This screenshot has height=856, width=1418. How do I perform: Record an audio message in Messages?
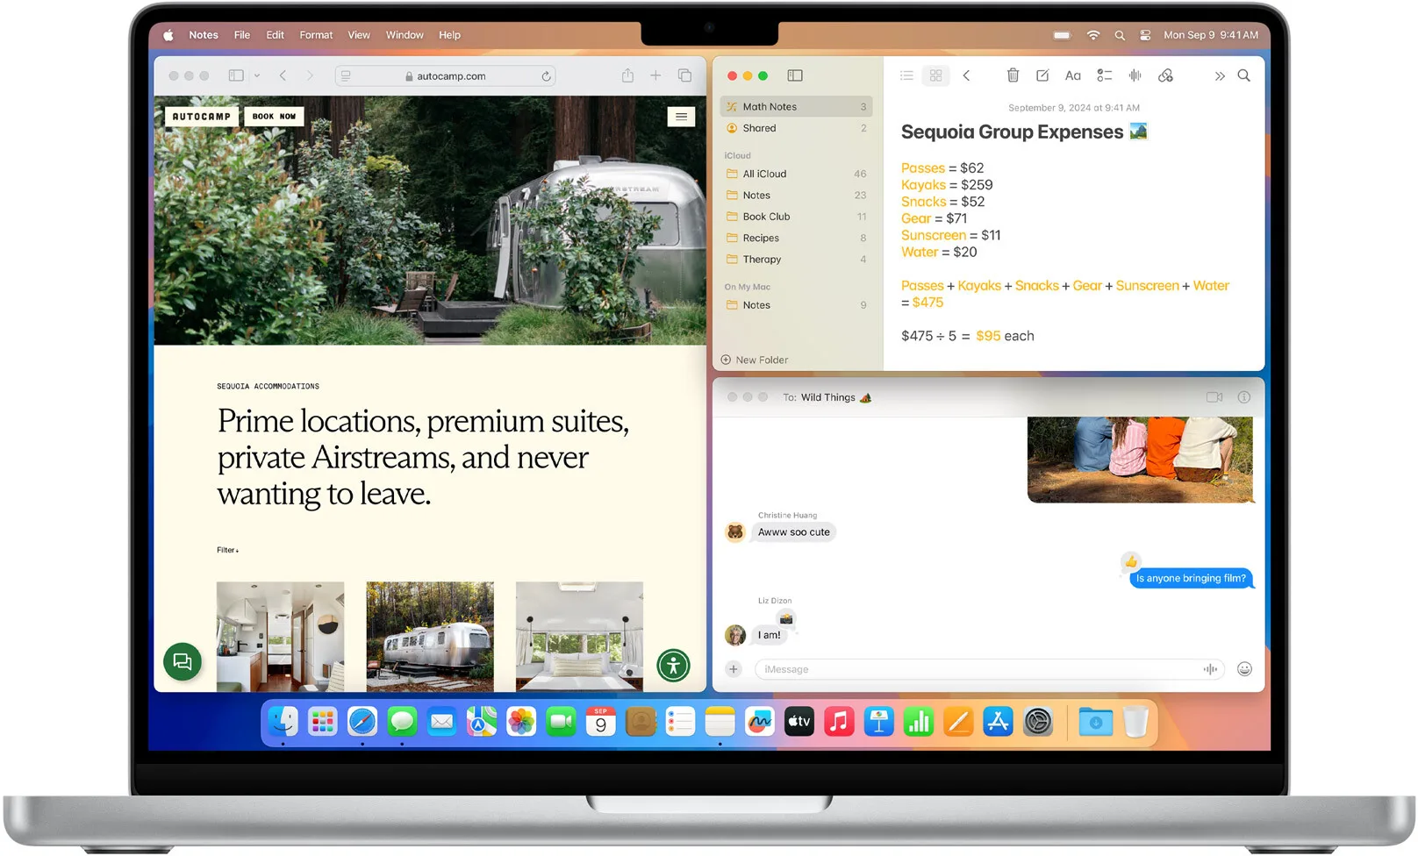(1210, 669)
